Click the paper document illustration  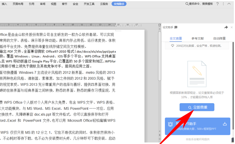coord(197,74)
